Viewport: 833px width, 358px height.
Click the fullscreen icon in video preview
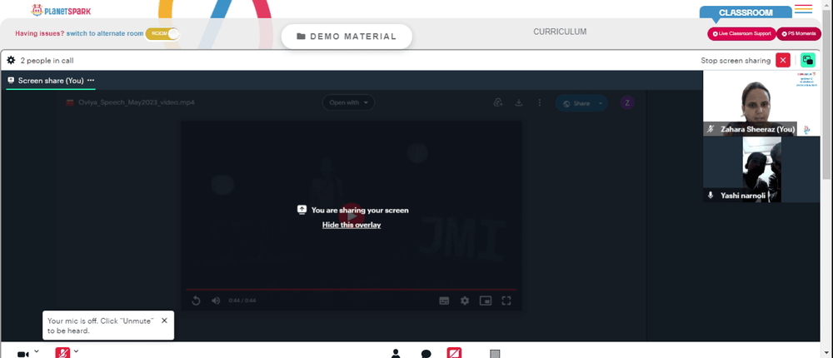coord(506,301)
